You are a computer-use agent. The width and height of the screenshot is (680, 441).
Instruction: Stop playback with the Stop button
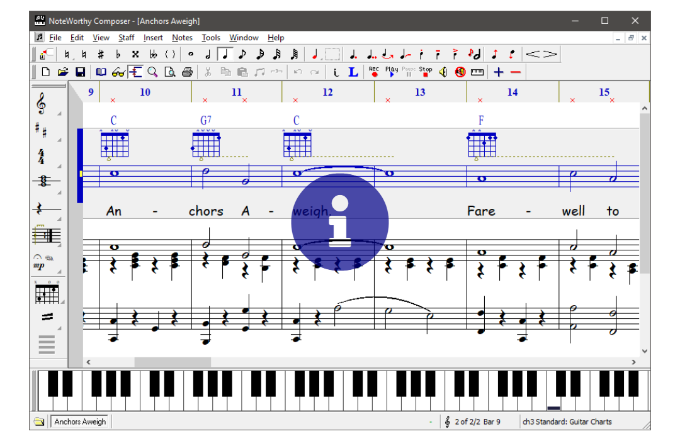tap(426, 72)
